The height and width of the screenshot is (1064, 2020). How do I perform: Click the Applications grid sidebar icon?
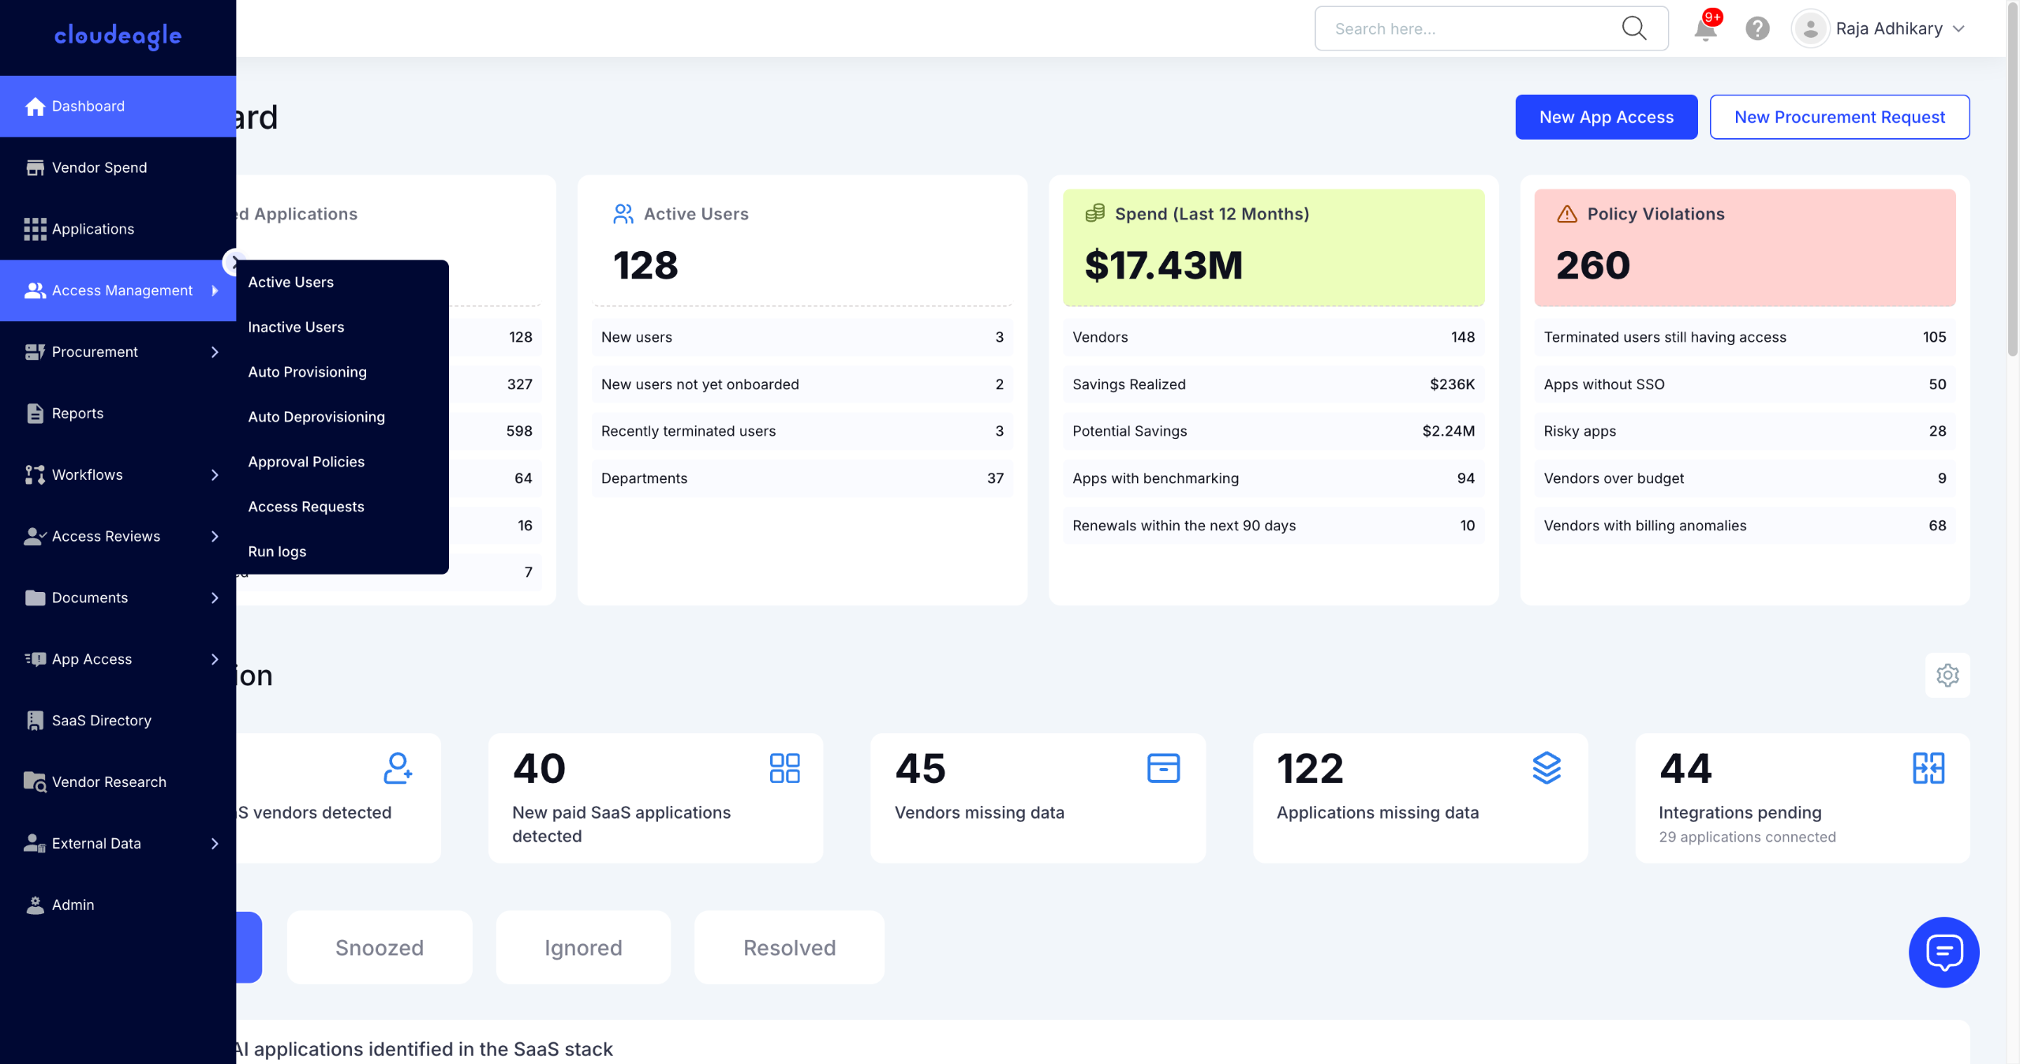35,229
